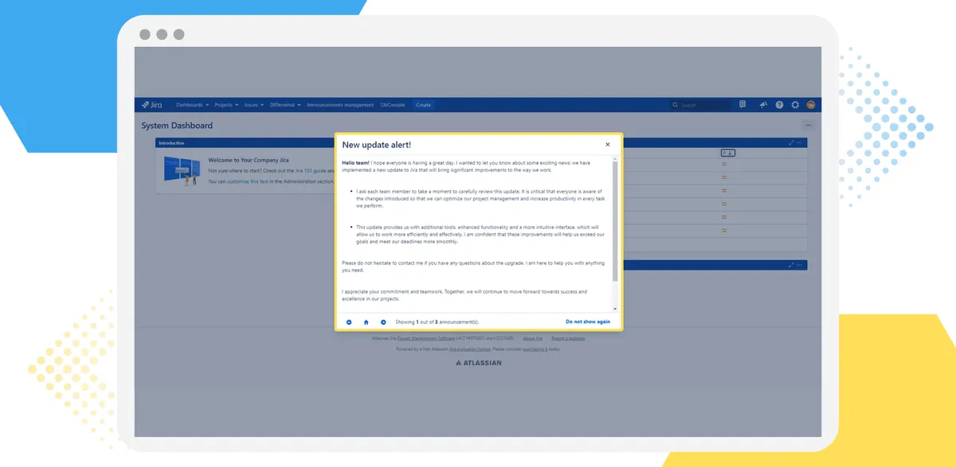Screen dimensions: 956x467
Task: Click the announcement dialog vertical scrollbar
Action: 615,220
